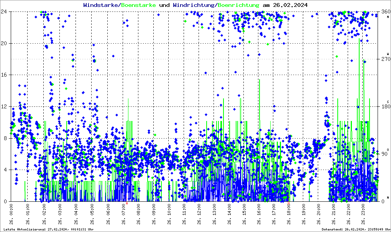Click the 07:00 time axis label

(x=123, y=214)
